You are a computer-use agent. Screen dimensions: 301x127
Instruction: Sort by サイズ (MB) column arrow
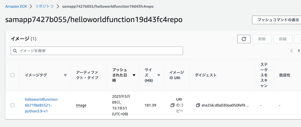[158, 75]
